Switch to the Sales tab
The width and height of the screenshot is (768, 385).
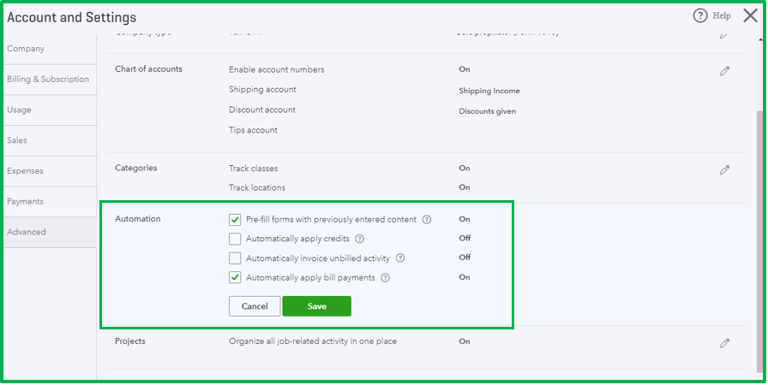click(x=50, y=140)
